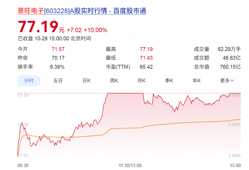This screenshot has width=249, height=170.
Task: Click the 市盈(TTM) value 65.42
Action: pos(146,67)
